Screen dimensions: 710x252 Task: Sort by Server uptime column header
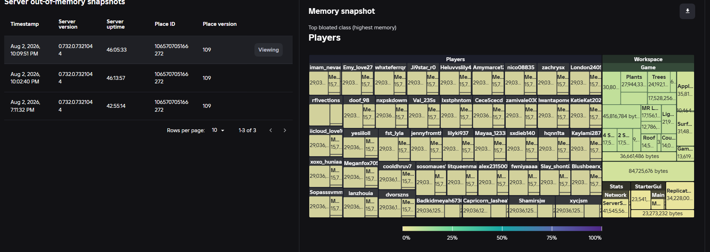115,24
